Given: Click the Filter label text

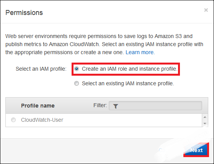Looking at the screenshot, I should click(x=100, y=105).
